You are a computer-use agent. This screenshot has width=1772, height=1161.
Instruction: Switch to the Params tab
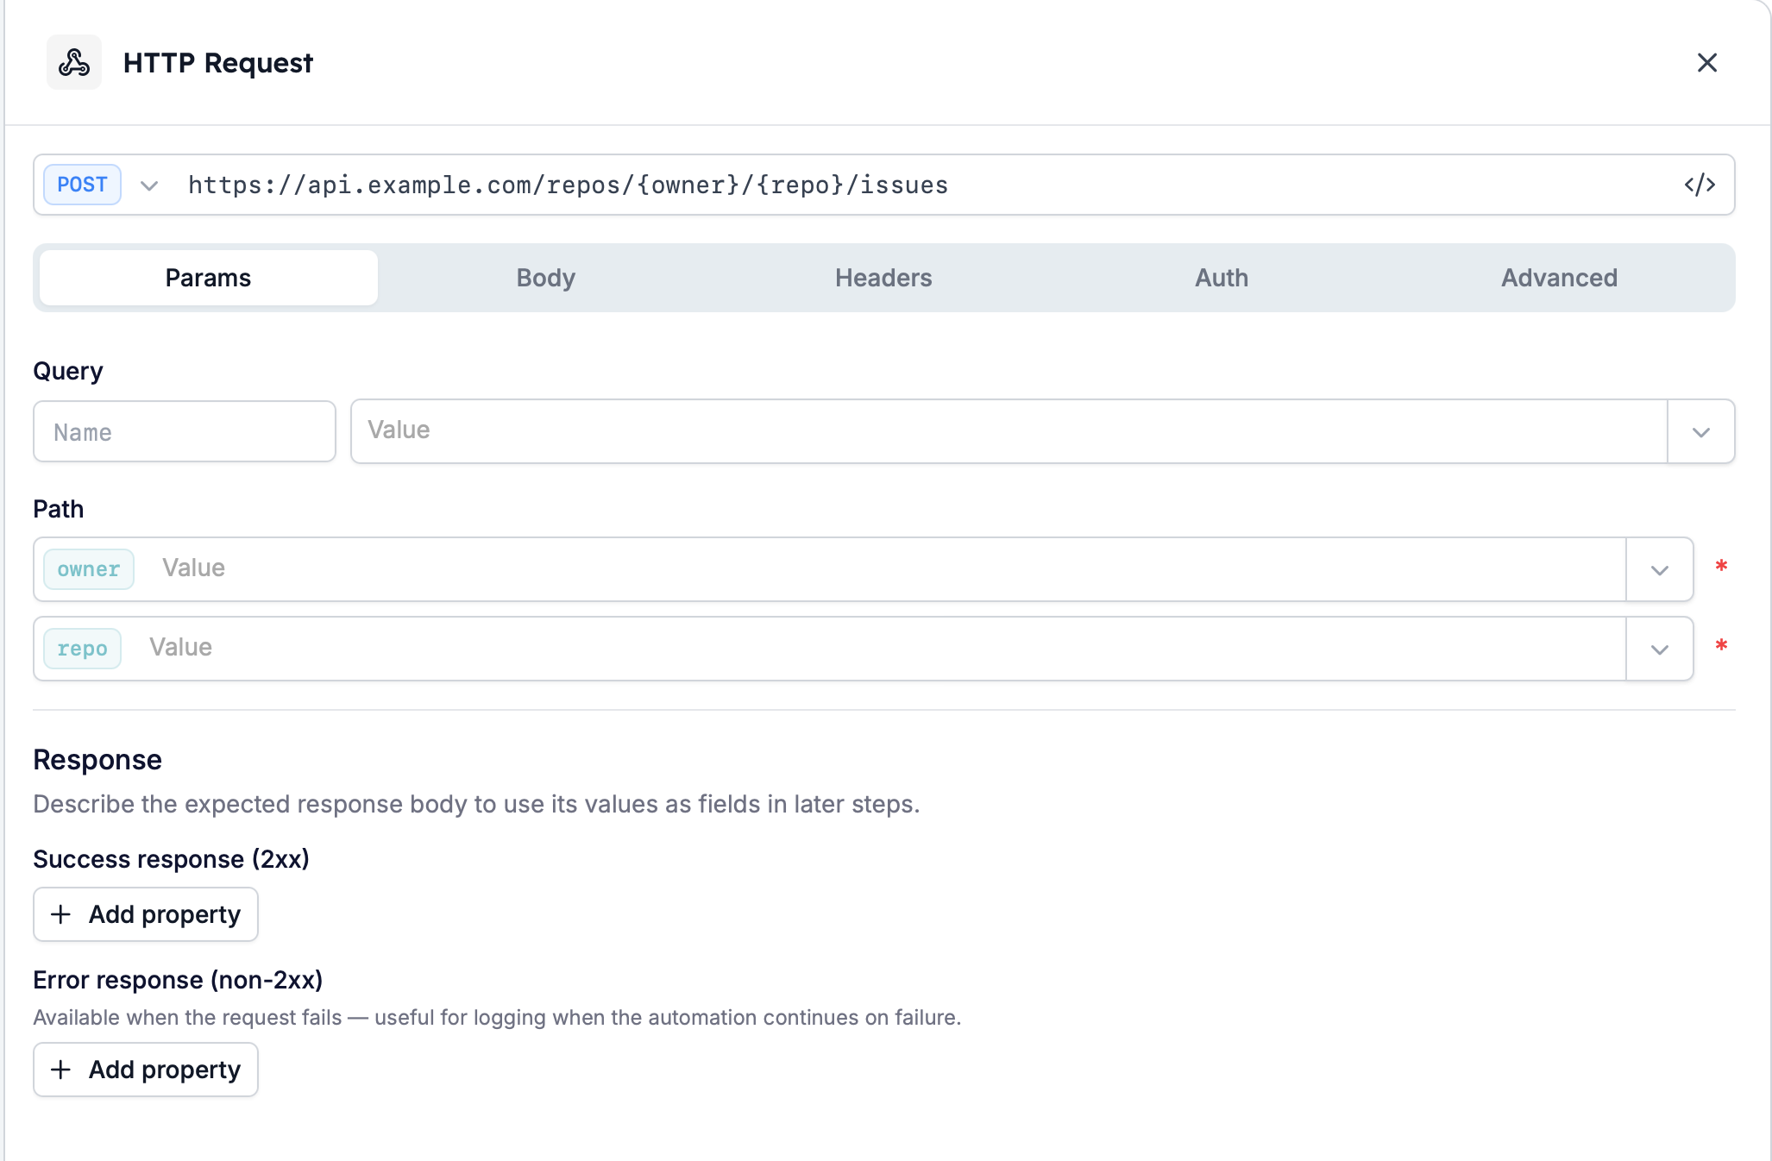tap(208, 278)
